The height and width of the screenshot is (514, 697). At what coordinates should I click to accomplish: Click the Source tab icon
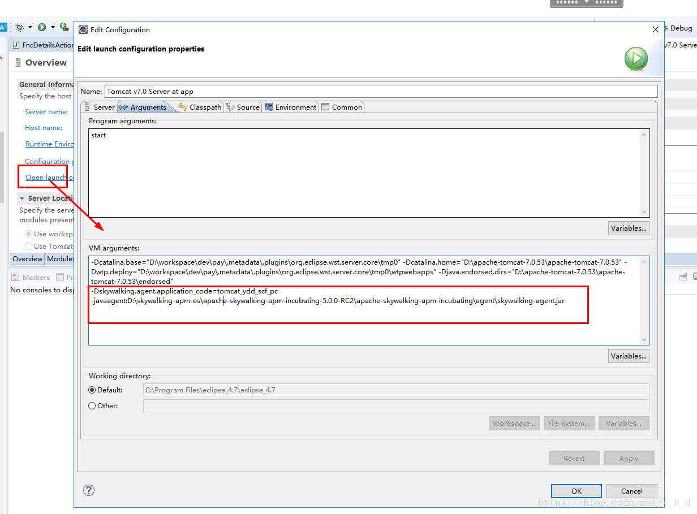point(230,107)
